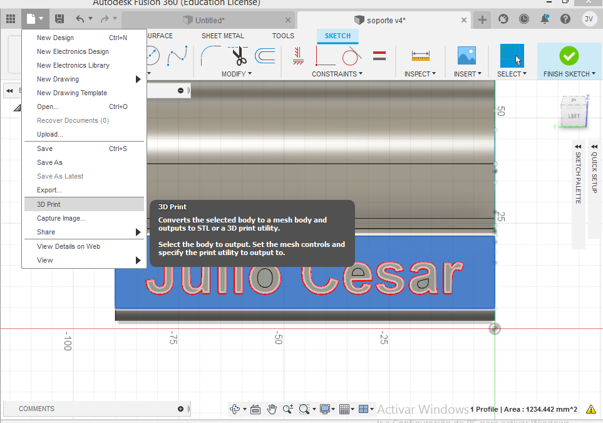Open the Data Panel grid icon
Viewport: 603px width, 423px height.
(11, 18)
